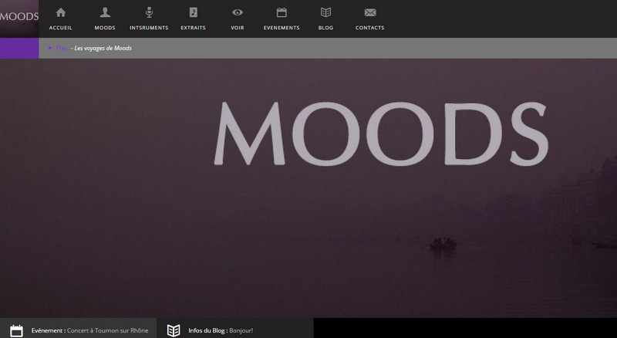Screen dimensions: 617x338
Task: Open the EXTRAITS section
Action: click(194, 28)
